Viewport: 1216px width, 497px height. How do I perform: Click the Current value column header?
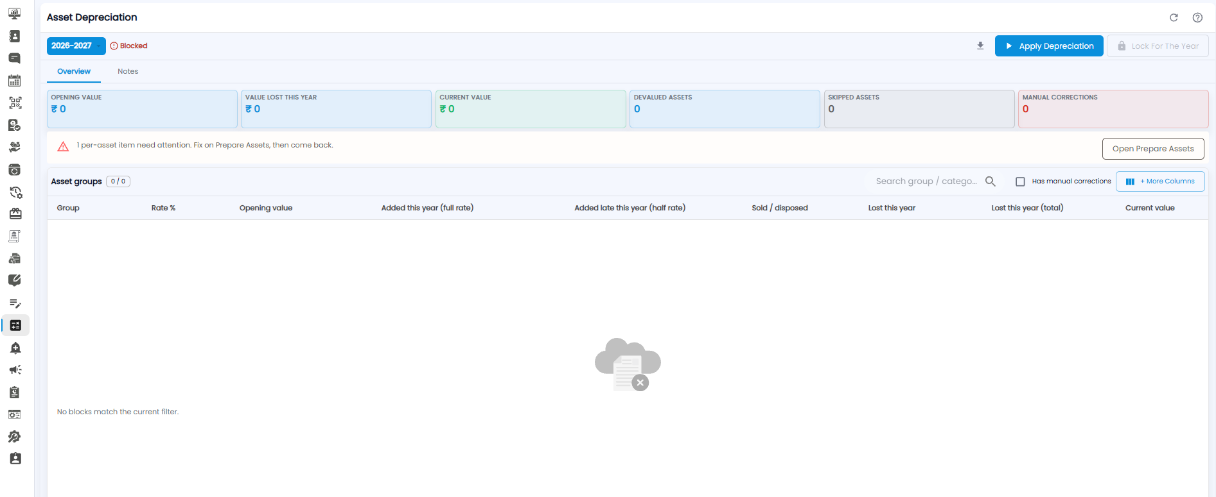(x=1150, y=208)
